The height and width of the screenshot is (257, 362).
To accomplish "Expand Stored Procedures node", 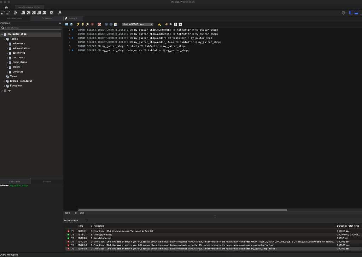I will coord(4,81).
